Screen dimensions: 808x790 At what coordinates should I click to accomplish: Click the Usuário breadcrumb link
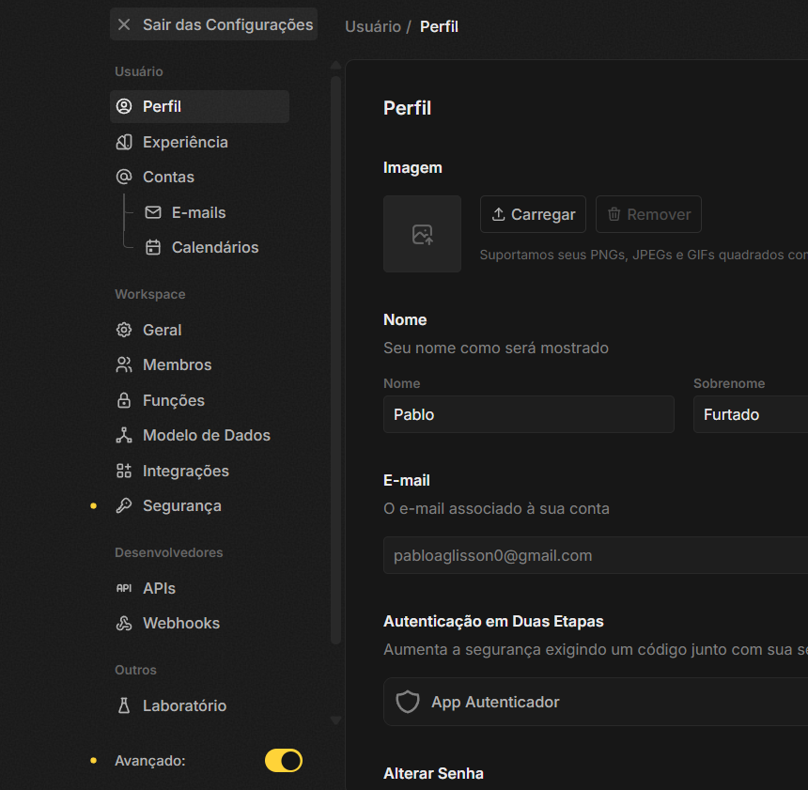click(373, 26)
